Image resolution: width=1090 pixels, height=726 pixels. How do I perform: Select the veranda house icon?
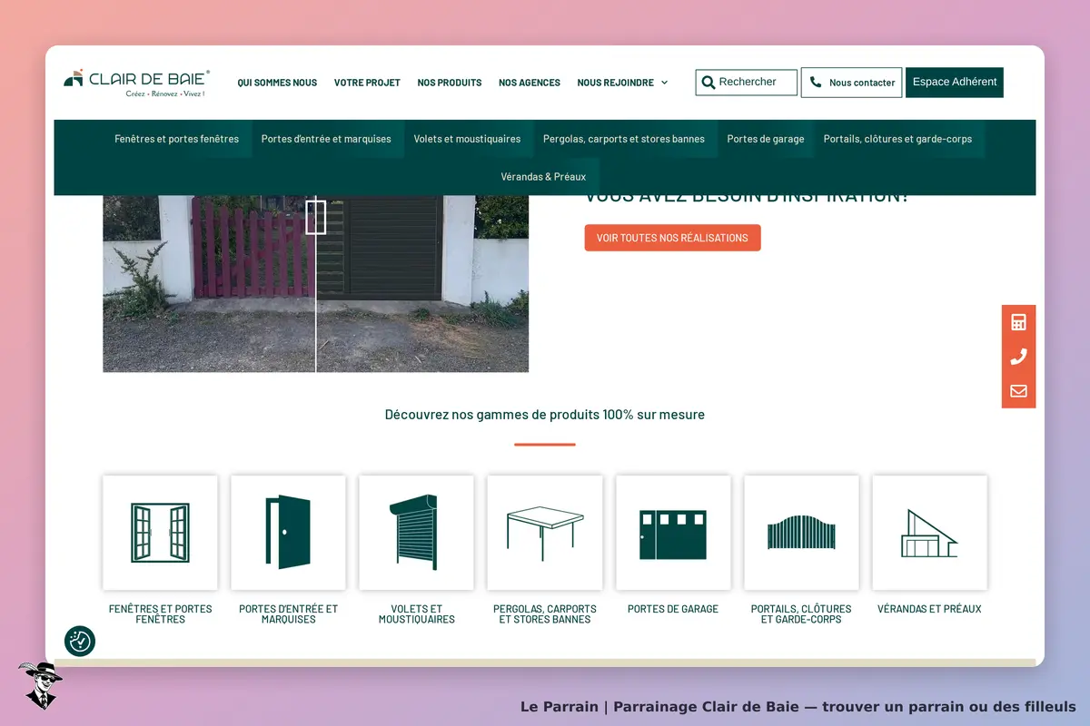929,533
